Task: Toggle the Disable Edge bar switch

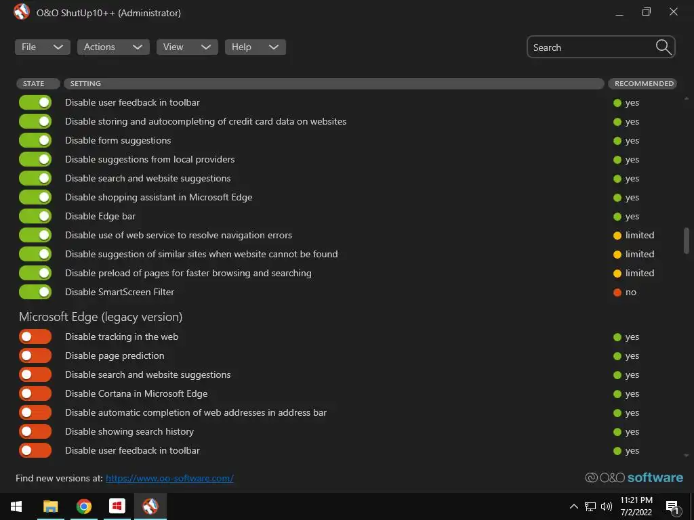Action: 35,216
